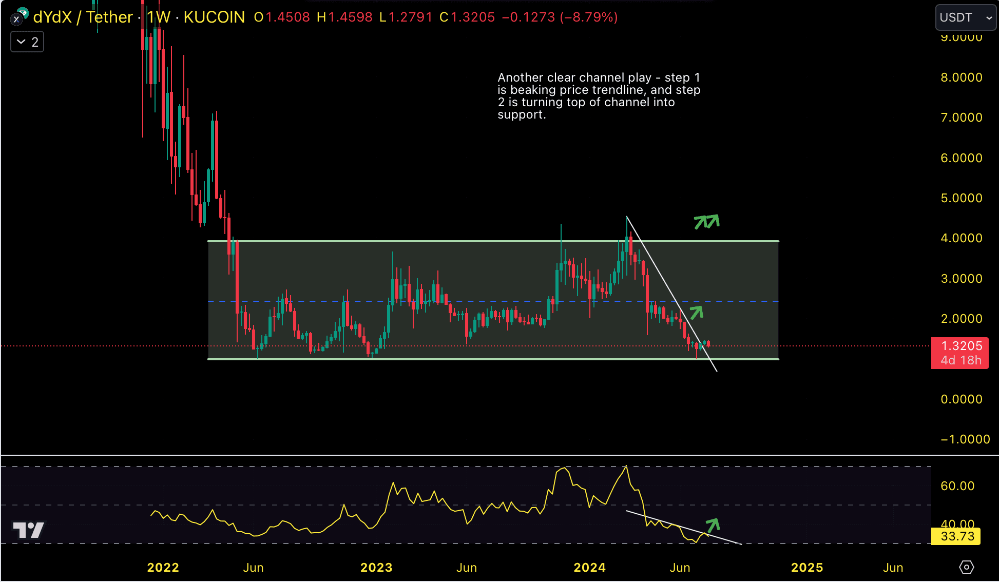The width and height of the screenshot is (999, 582).
Task: Open the USDT currency dropdown
Action: click(965, 17)
